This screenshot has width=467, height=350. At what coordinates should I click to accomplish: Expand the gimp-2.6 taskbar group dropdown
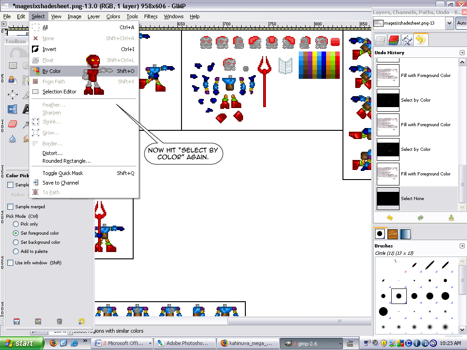click(340, 344)
